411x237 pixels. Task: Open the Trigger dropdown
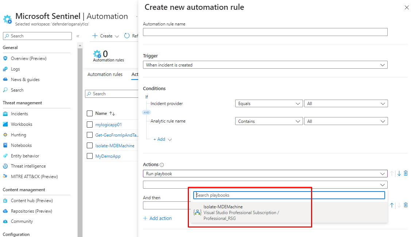point(265,65)
